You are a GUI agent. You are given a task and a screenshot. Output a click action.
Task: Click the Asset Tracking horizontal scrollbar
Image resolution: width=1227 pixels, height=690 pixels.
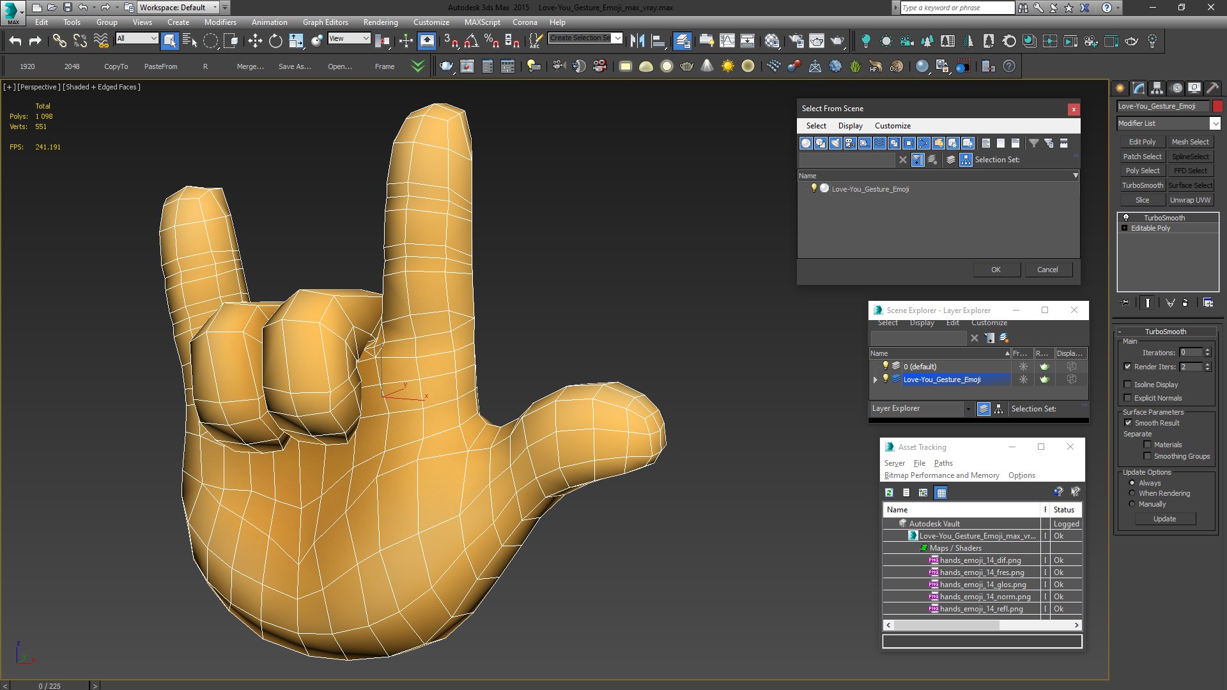pos(982,625)
